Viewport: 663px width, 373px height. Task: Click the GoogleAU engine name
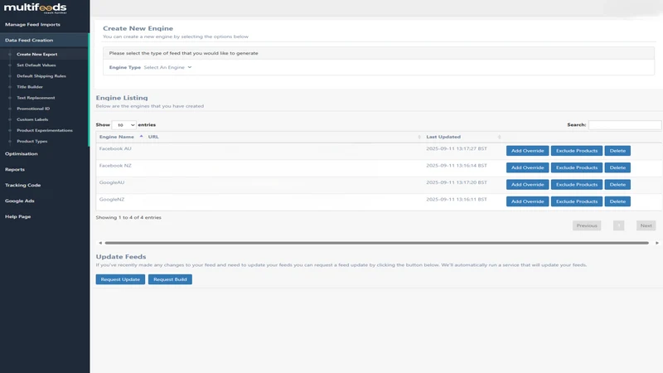[112, 182]
